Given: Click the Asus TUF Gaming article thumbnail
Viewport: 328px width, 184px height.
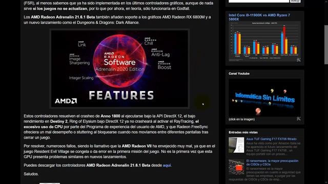Looking at the screenshot, I should tap(236, 145).
